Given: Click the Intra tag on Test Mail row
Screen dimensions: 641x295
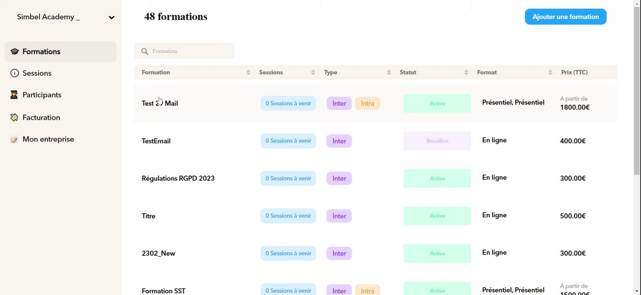Looking at the screenshot, I should pyautogui.click(x=367, y=103).
